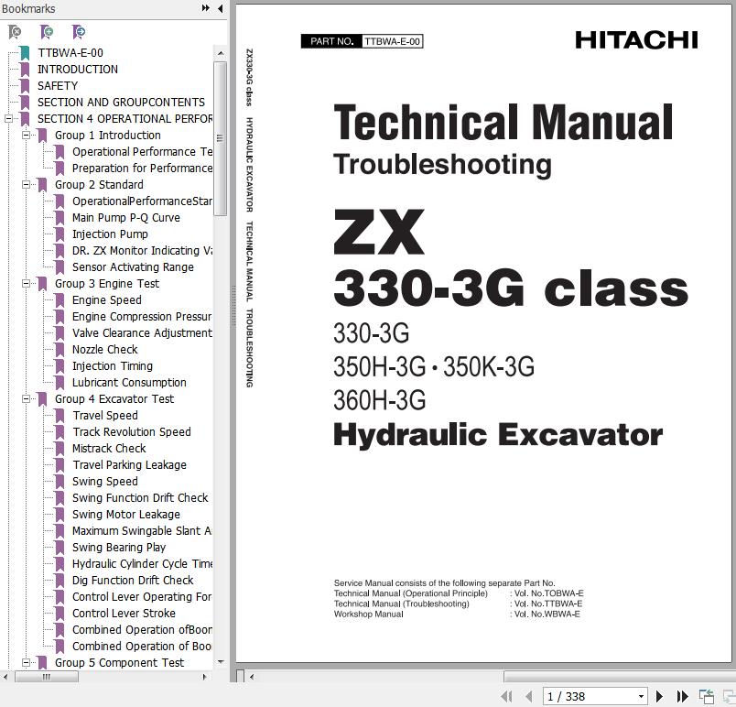Viewport: 736px width, 707px height.
Task: Open the SAFETY bookmark
Action: (58, 85)
